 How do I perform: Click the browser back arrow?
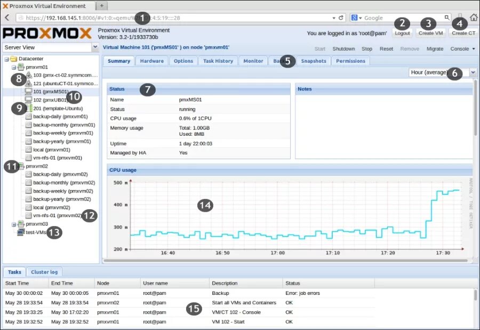(7, 18)
